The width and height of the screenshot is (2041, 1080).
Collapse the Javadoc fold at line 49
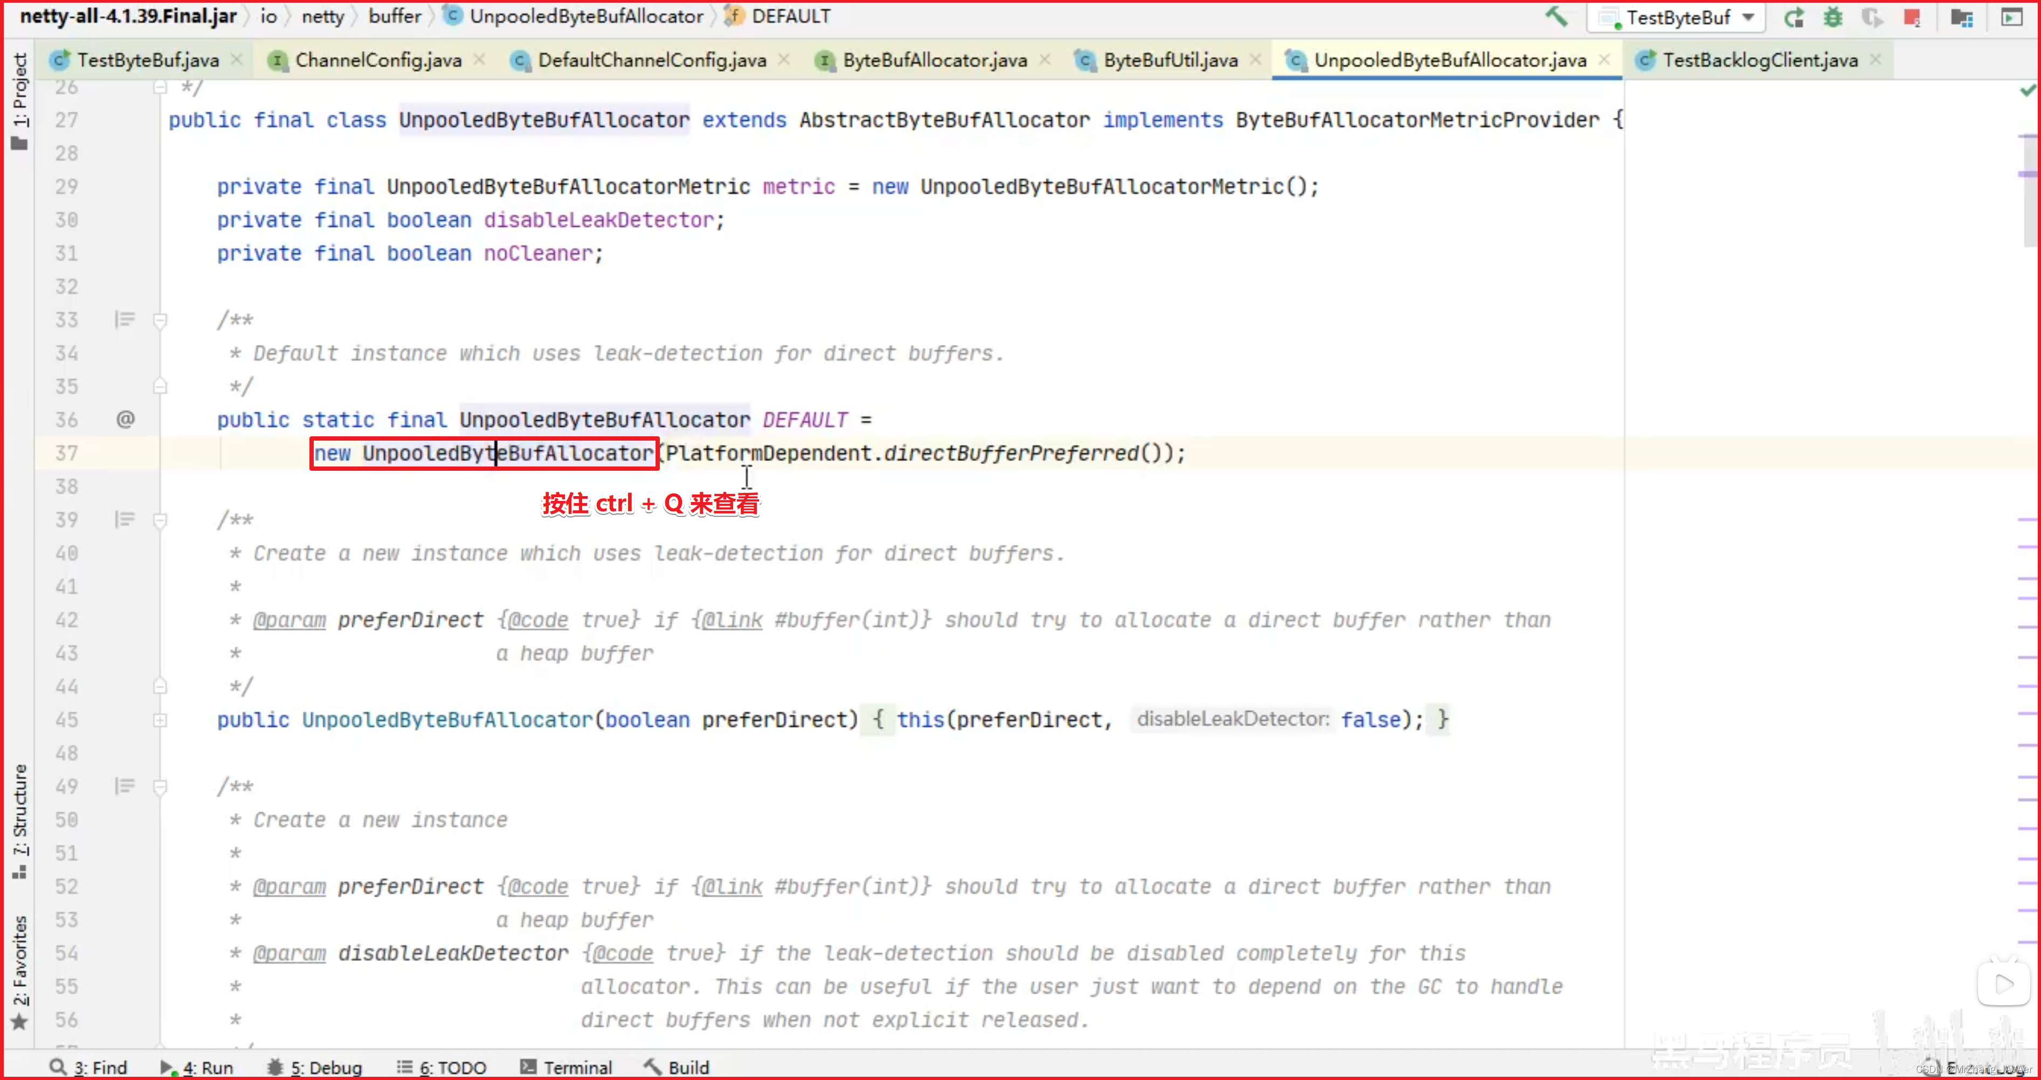click(160, 787)
